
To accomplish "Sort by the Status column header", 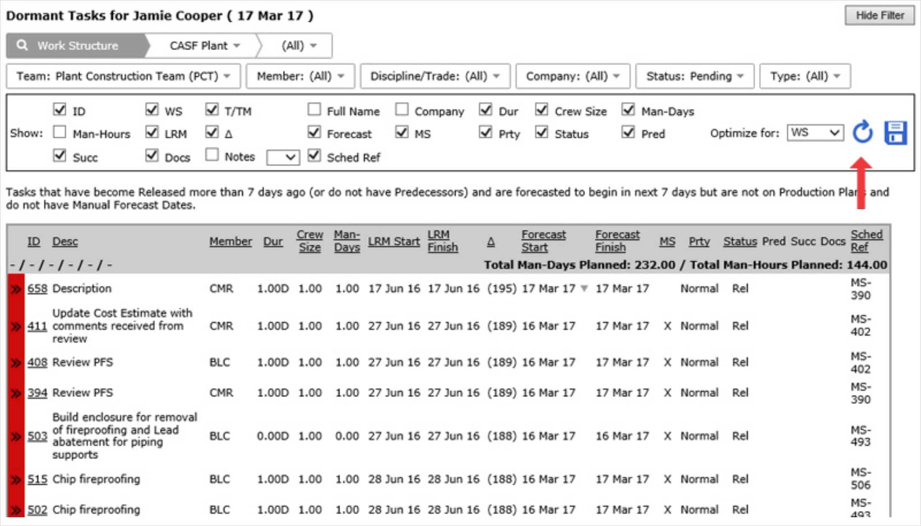I will 740,241.
